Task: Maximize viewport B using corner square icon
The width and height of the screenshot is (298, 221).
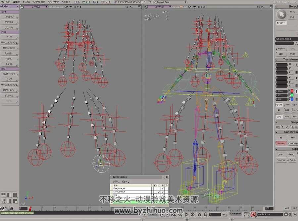Action: tap(271, 7)
